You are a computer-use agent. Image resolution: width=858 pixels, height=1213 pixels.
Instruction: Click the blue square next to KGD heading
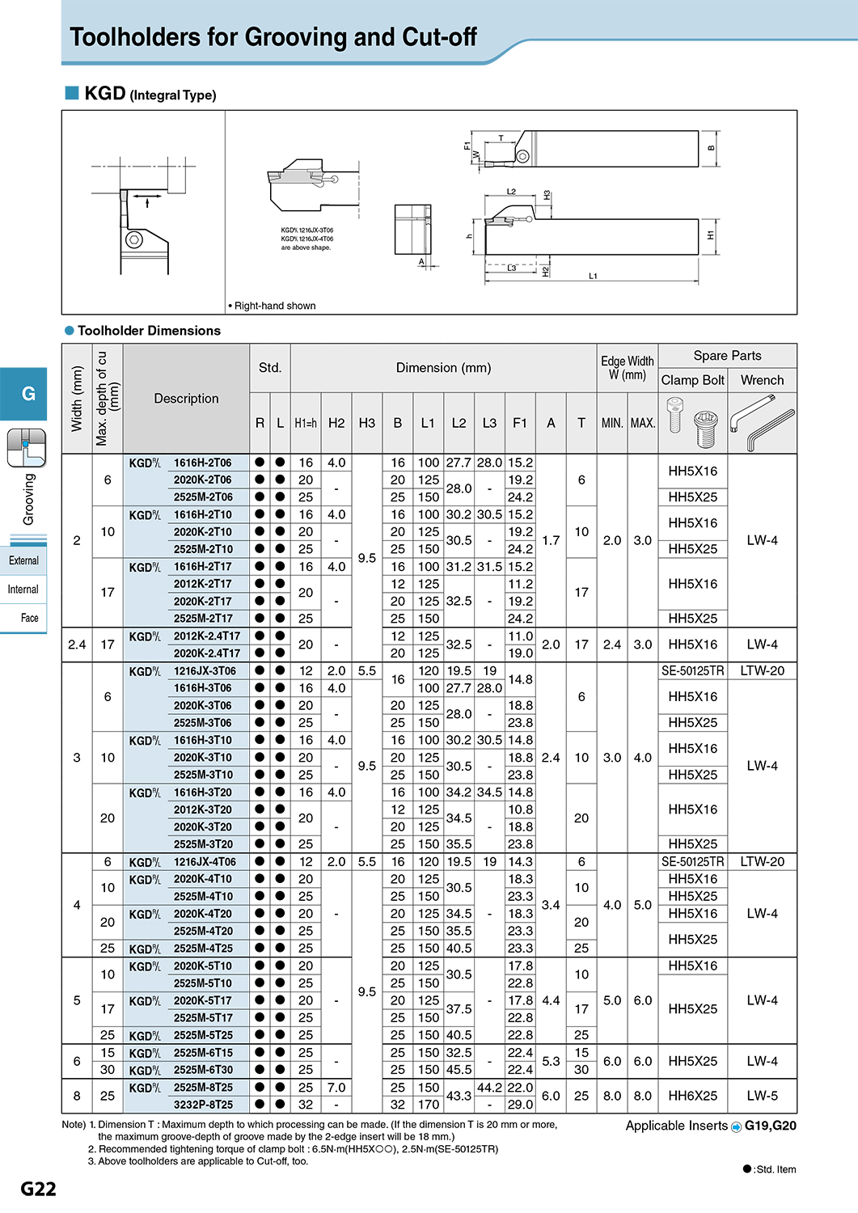pos(72,93)
